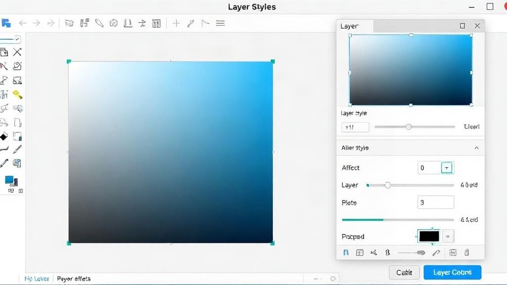
Task: Click the trash icon in the panel footer
Action: click(466, 253)
